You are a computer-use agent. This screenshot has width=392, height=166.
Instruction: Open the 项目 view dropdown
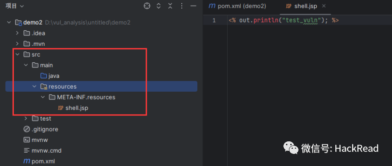15,6
